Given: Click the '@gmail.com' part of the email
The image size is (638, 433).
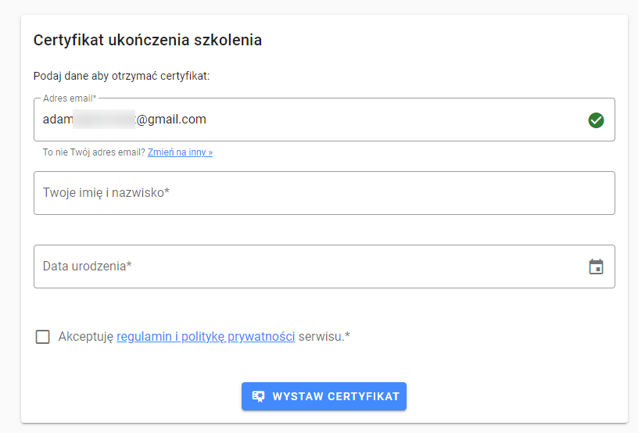Looking at the screenshot, I should pyautogui.click(x=171, y=120).
